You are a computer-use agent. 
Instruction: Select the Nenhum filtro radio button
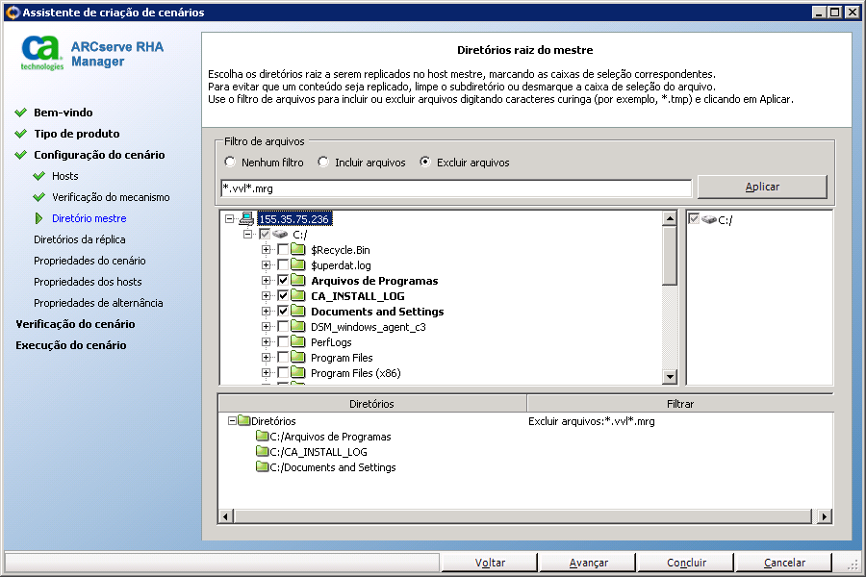(x=230, y=162)
